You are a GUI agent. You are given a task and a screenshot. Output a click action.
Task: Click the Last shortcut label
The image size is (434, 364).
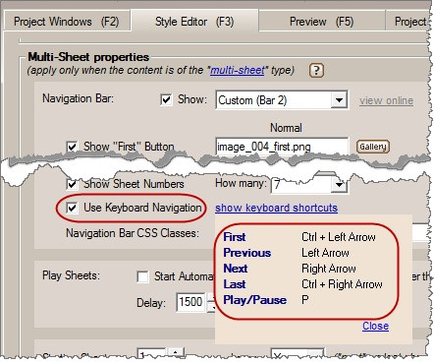(x=235, y=284)
